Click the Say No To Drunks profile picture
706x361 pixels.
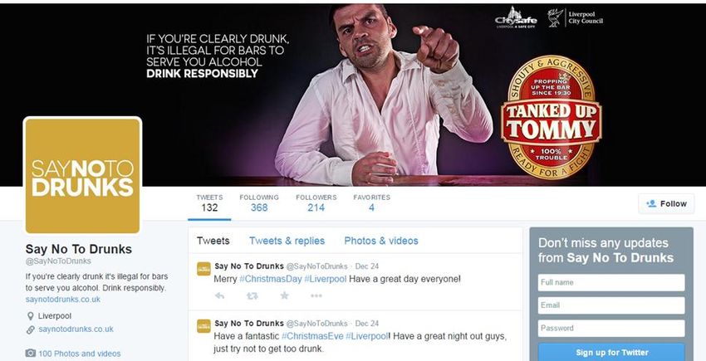coord(82,176)
